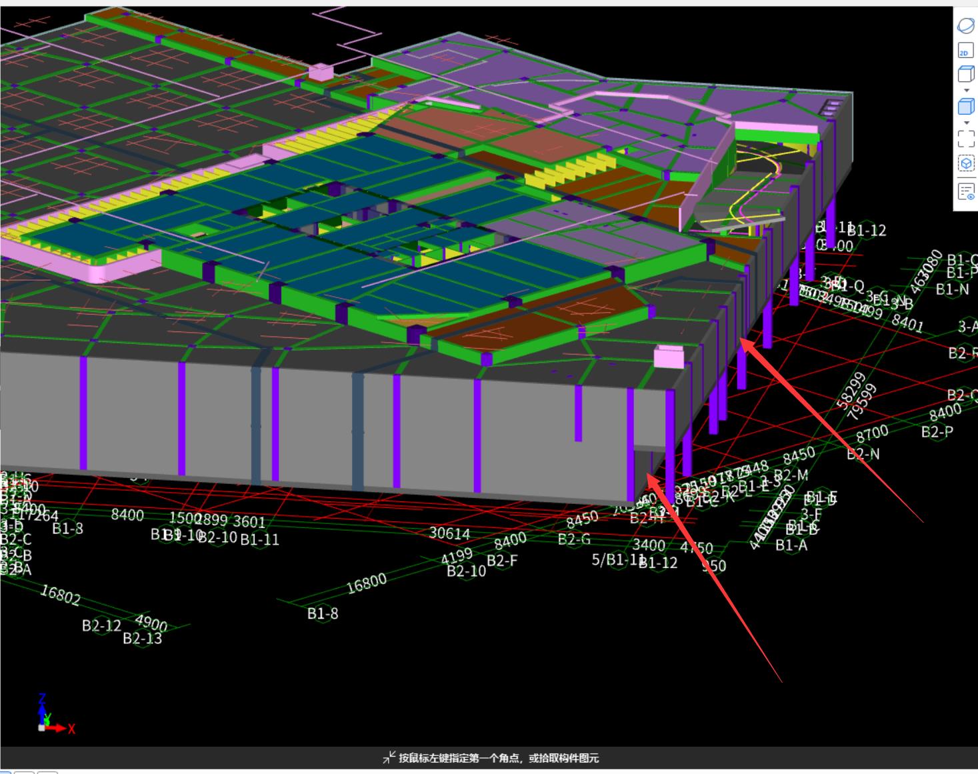The height and width of the screenshot is (774, 978).
Task: Click the axis label B2-N
Action: pos(863,454)
